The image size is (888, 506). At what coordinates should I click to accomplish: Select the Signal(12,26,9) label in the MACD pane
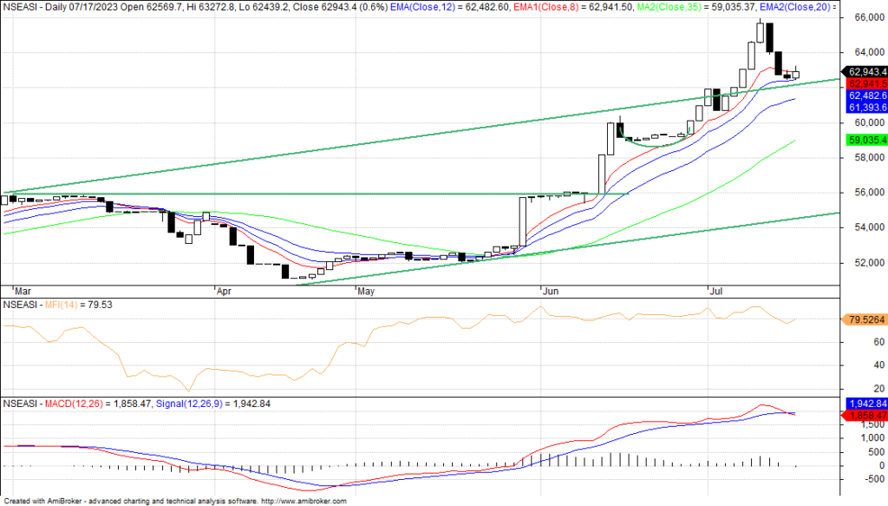pyautogui.click(x=187, y=404)
